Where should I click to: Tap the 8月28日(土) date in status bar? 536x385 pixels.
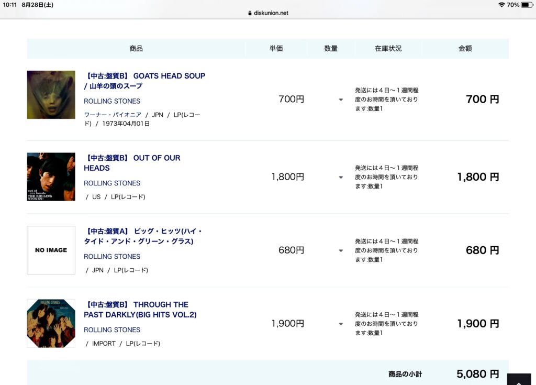tap(37, 5)
